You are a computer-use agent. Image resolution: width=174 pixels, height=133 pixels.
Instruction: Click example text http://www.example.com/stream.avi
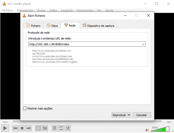coord(52,51)
